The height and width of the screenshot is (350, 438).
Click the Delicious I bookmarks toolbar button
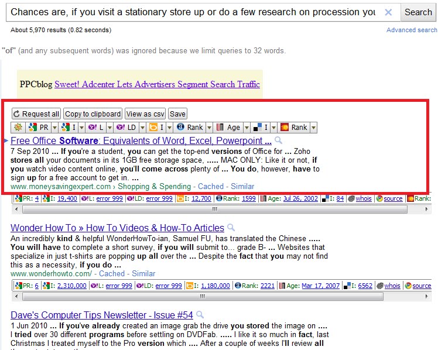pos(261,128)
